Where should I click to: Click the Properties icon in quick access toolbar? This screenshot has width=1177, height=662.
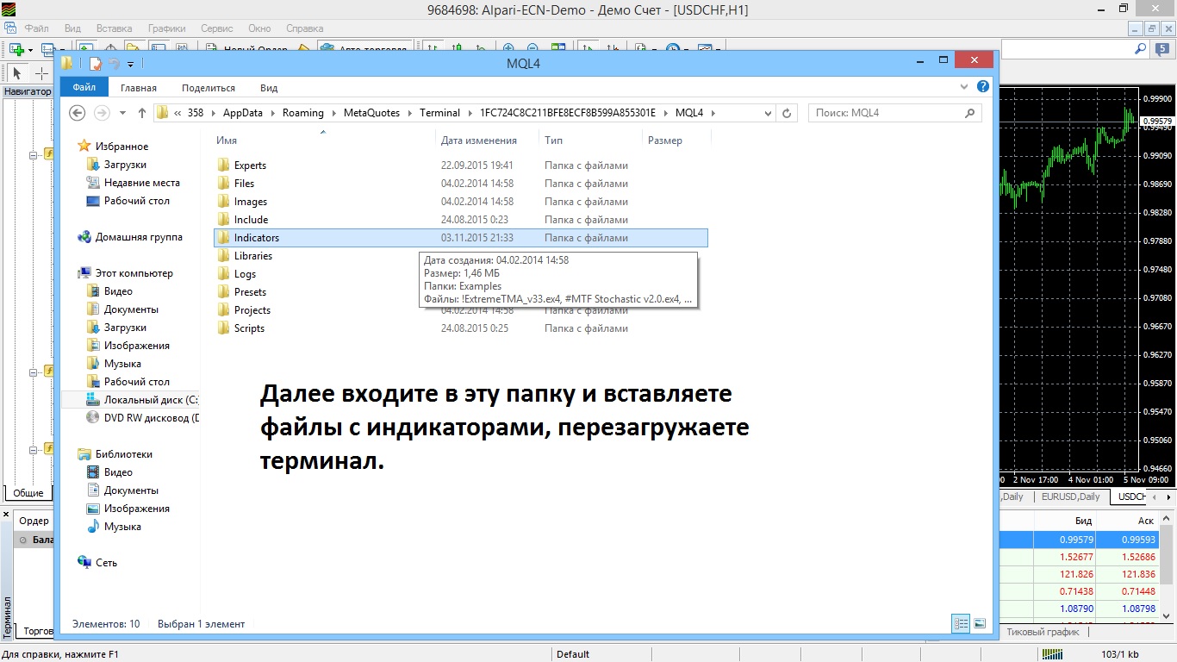click(x=96, y=63)
